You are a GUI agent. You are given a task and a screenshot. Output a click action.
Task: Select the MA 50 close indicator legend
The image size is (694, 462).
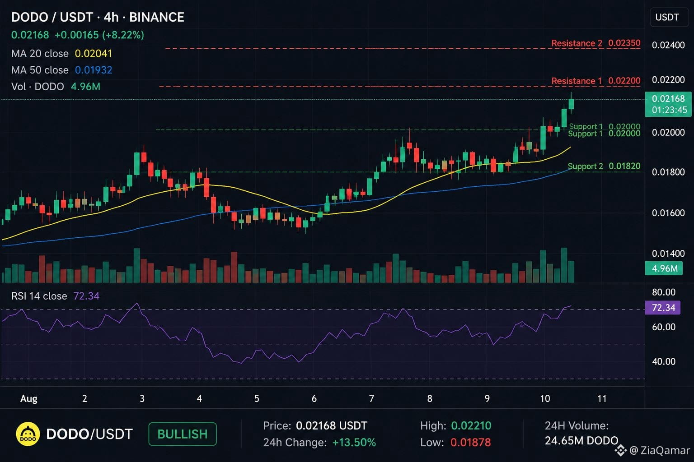[x=61, y=70]
